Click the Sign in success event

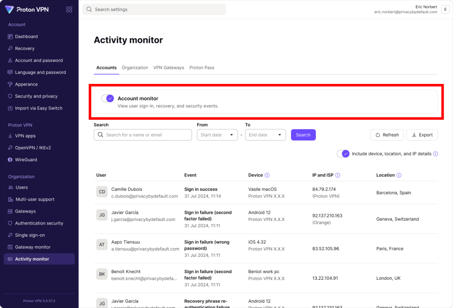coord(201,190)
